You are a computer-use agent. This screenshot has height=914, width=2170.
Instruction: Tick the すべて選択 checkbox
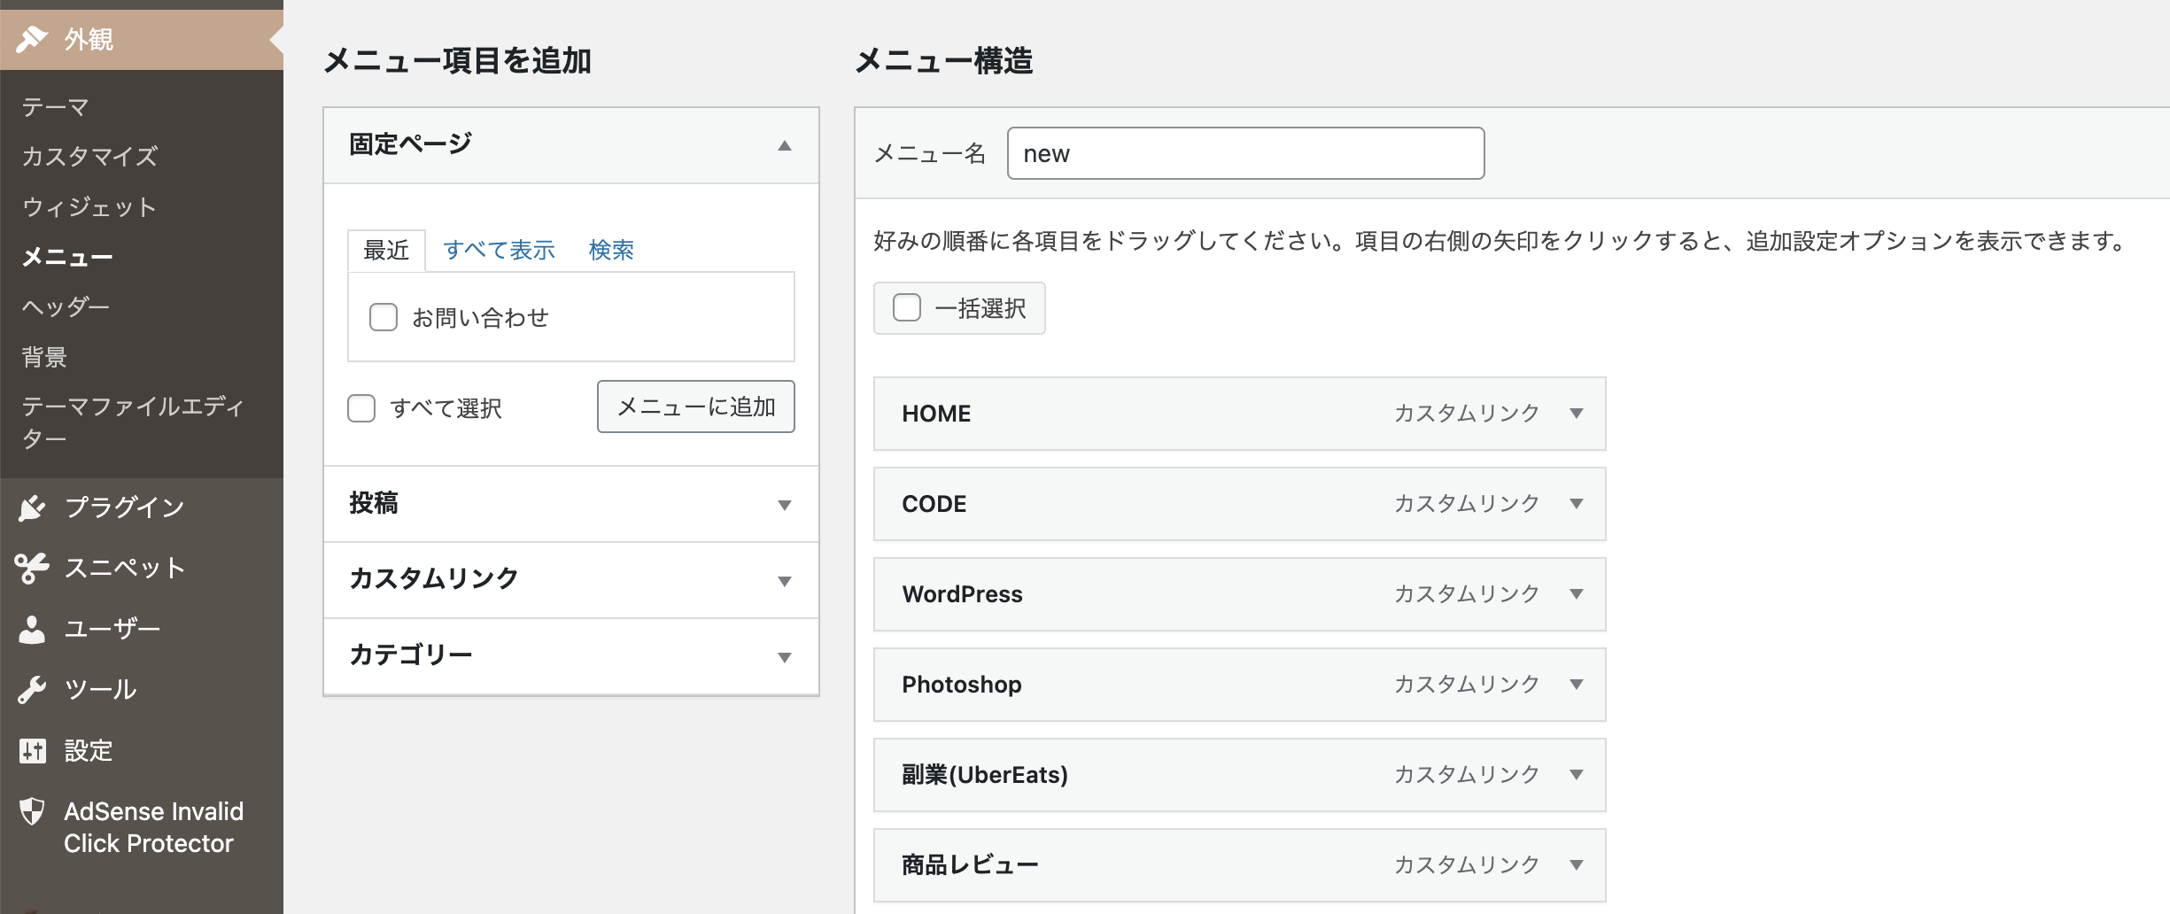361,408
